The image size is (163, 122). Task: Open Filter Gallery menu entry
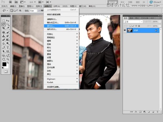click(x=61, y=19)
